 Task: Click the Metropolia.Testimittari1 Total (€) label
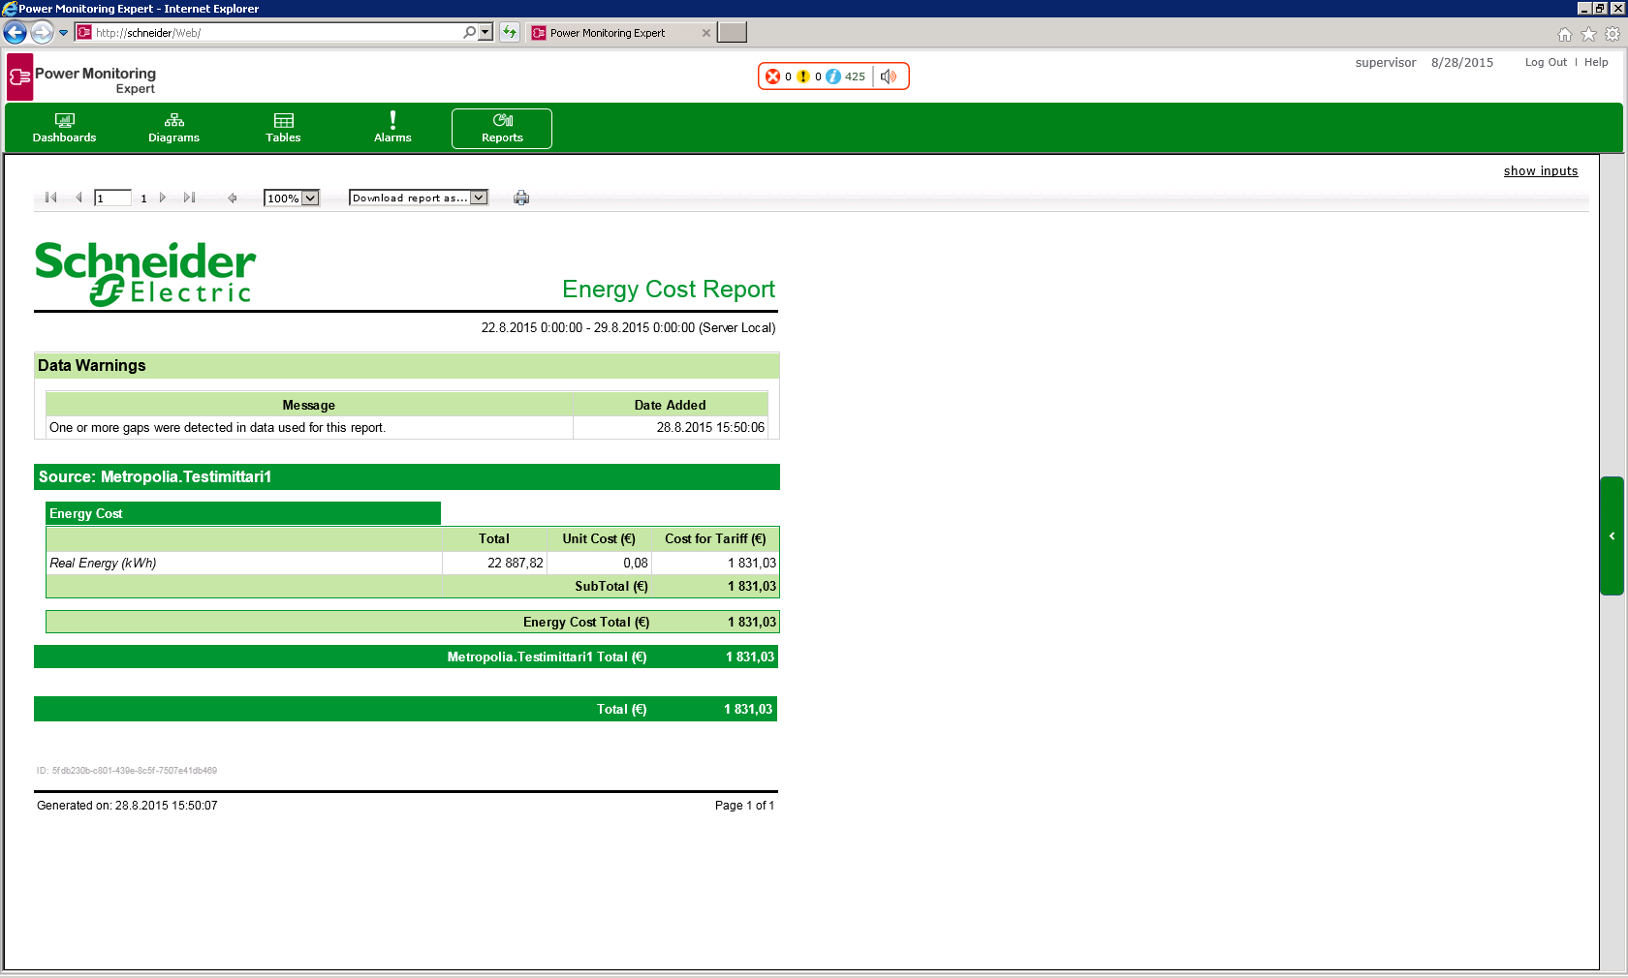(x=547, y=657)
